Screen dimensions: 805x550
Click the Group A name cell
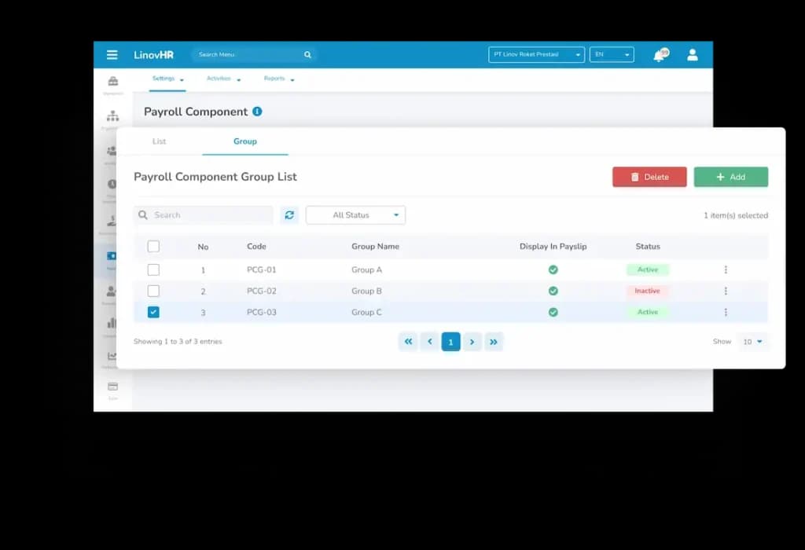click(366, 269)
